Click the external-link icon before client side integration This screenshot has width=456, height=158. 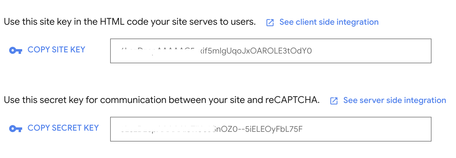click(270, 23)
